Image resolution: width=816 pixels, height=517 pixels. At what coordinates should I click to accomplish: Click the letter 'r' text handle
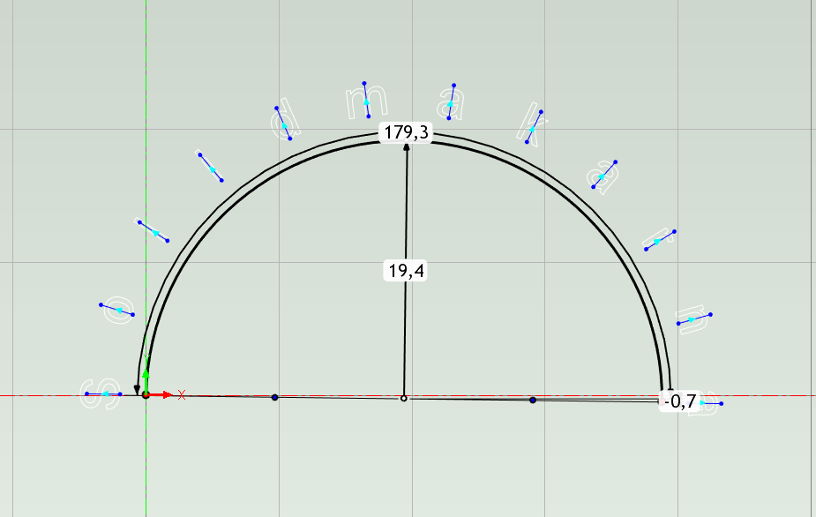pyautogui.click(x=661, y=241)
